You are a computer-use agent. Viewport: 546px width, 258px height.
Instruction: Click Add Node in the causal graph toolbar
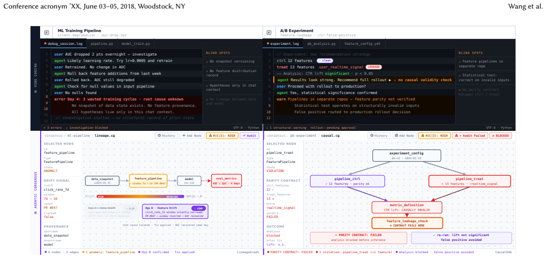[x=404, y=136]
